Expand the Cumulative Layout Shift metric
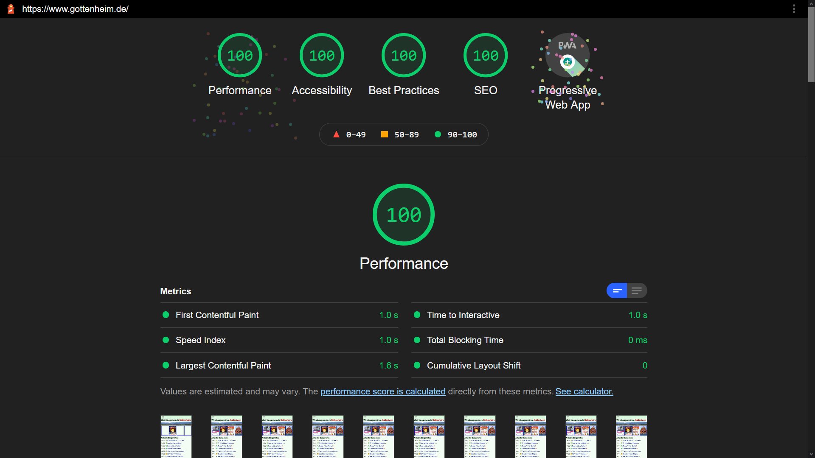The width and height of the screenshot is (815, 458). (x=473, y=366)
